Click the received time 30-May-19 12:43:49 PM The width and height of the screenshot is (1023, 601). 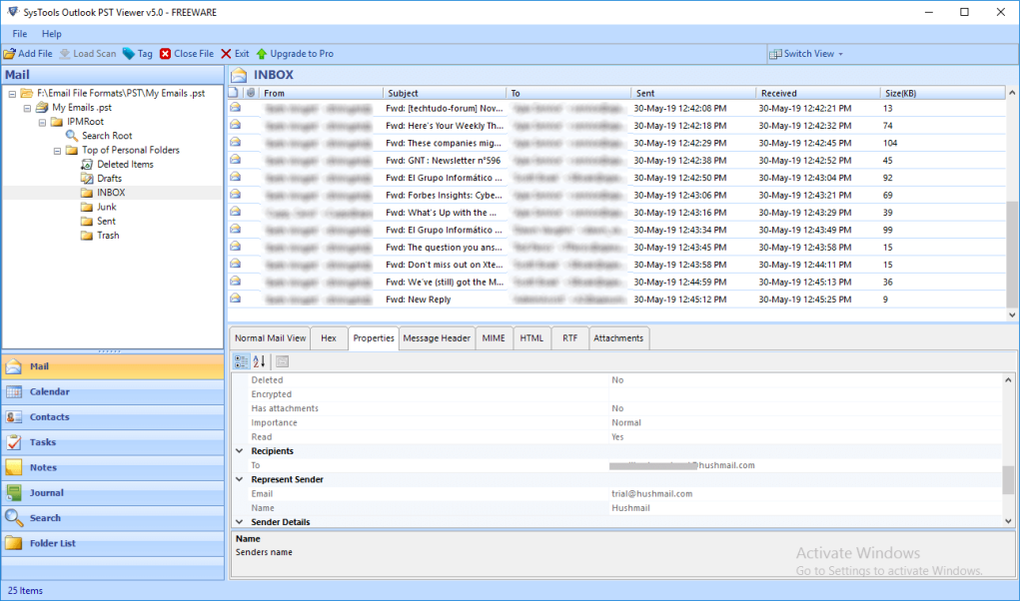pyautogui.click(x=805, y=230)
